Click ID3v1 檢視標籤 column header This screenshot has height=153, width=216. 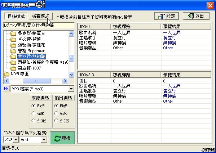[x=136, y=26]
